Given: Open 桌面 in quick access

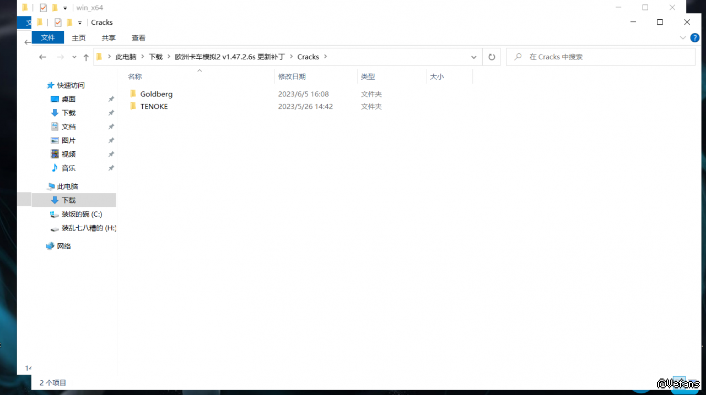Looking at the screenshot, I should (x=68, y=99).
